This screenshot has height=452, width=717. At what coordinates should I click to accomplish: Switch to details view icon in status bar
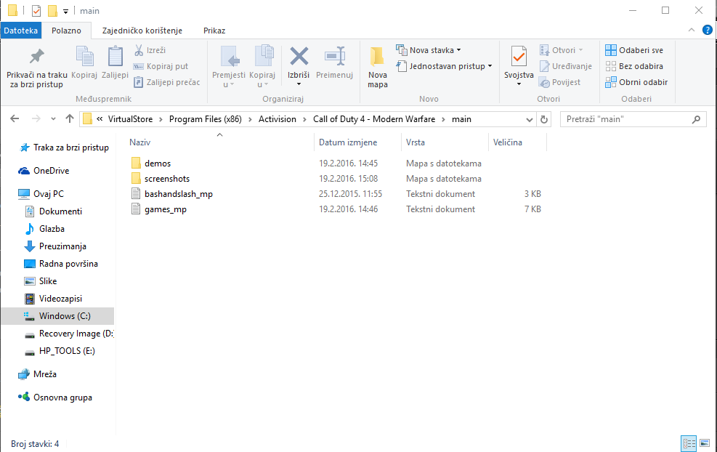coord(689,443)
